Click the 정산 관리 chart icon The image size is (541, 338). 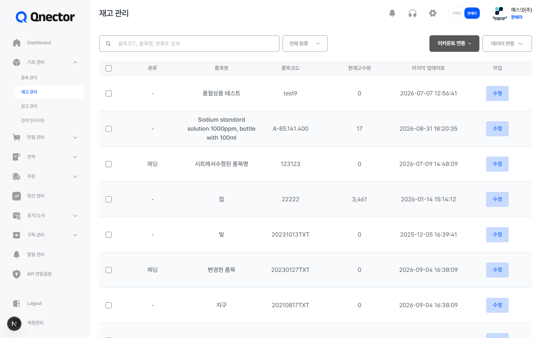coord(17,196)
